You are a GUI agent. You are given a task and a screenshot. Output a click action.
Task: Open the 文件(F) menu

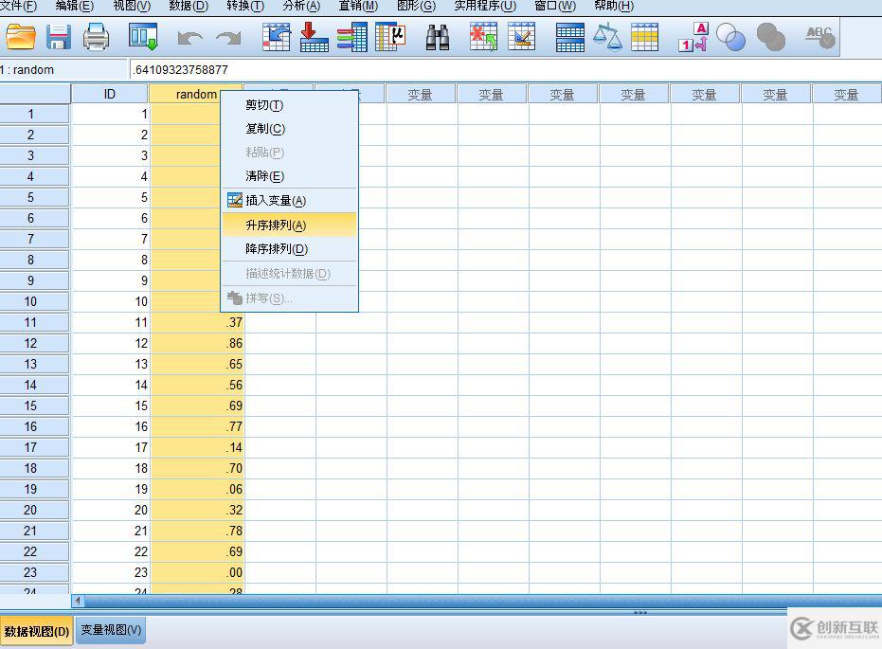(x=19, y=7)
